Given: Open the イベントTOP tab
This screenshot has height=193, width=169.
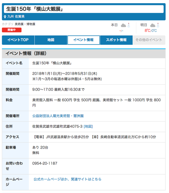Looking at the screenshot, I should [18, 40].
